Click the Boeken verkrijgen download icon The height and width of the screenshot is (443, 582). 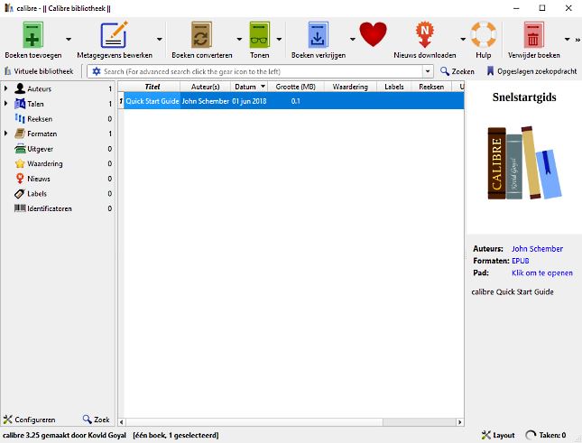(318, 35)
